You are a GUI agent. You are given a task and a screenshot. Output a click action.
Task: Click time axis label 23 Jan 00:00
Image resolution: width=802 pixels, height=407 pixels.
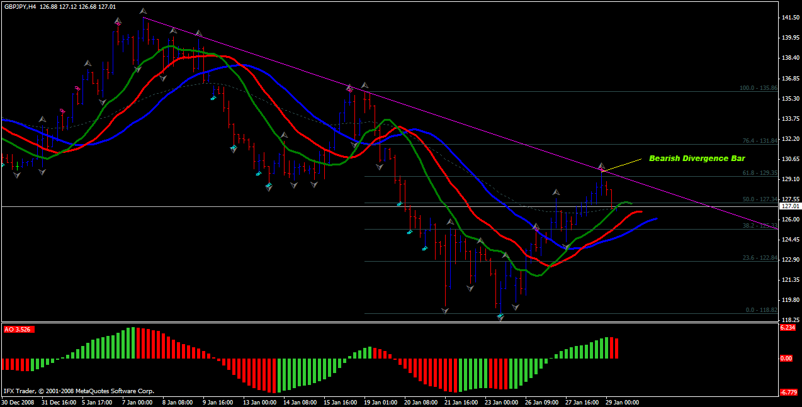[502, 401]
